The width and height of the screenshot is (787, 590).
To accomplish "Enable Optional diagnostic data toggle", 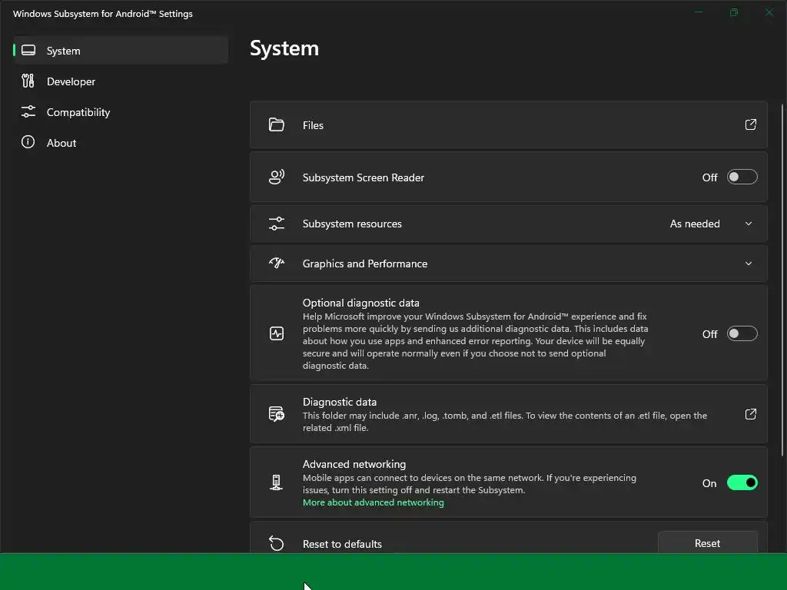I will click(x=742, y=333).
